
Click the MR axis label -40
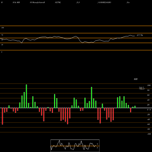pyautogui.click(x=148, y=119)
